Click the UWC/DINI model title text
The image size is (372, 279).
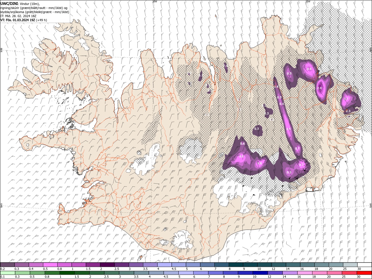9,3
